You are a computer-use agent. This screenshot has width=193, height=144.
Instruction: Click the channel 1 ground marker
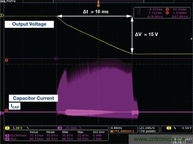tap(2, 15)
